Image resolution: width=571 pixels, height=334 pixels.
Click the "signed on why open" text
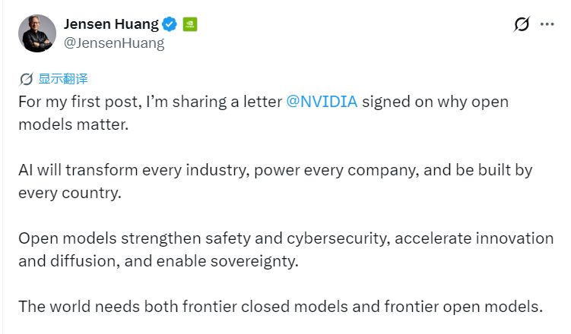tap(435, 102)
